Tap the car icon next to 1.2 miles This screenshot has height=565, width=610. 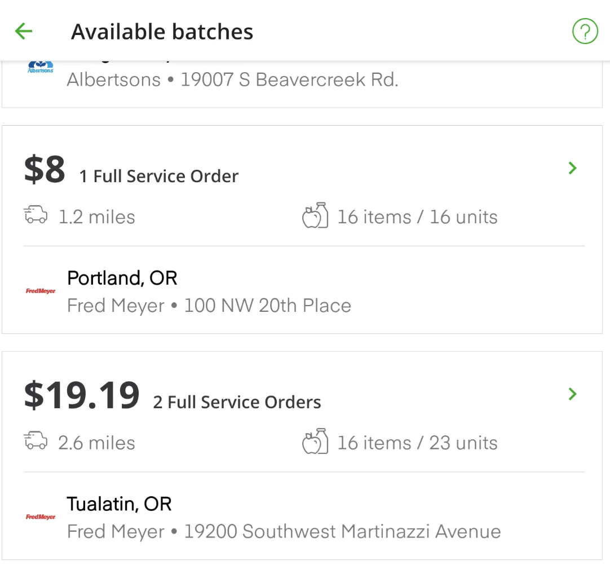click(x=36, y=215)
